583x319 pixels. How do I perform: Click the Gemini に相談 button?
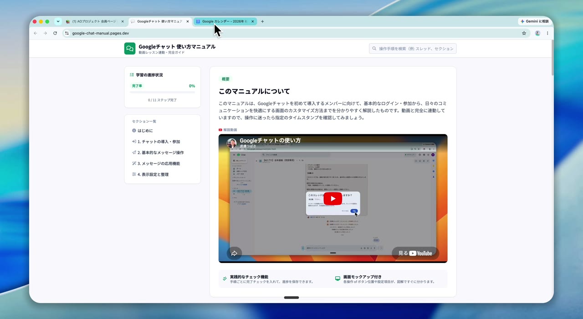535,21
